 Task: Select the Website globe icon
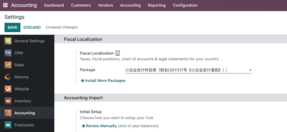pyautogui.click(x=8, y=89)
